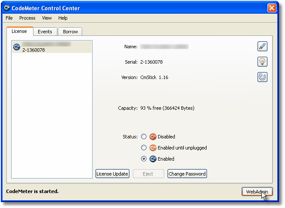Viewport: 285px width, 208px height.
Task: Select list entry with serial 2-1360078
Action: pos(52,47)
